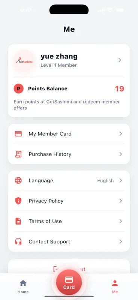Open the Privacy Policy text link
138x300 pixels.
[46, 201]
